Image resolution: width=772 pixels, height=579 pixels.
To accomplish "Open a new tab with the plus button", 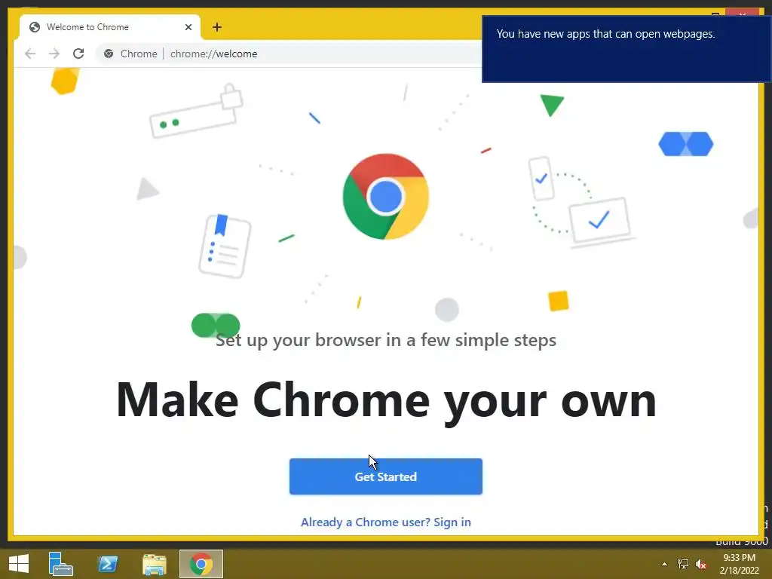I will pos(216,27).
